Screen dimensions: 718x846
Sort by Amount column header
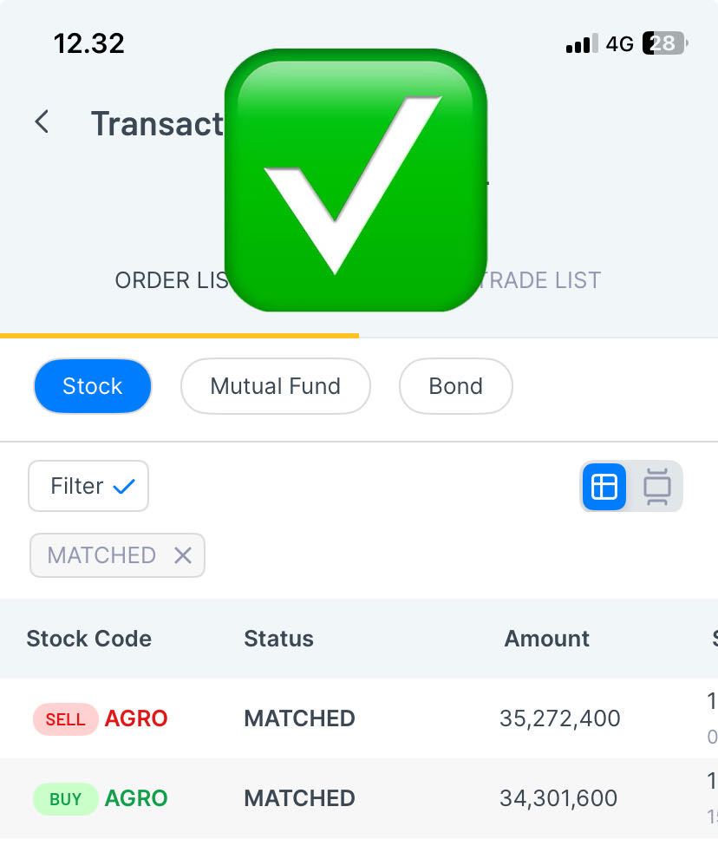click(546, 639)
